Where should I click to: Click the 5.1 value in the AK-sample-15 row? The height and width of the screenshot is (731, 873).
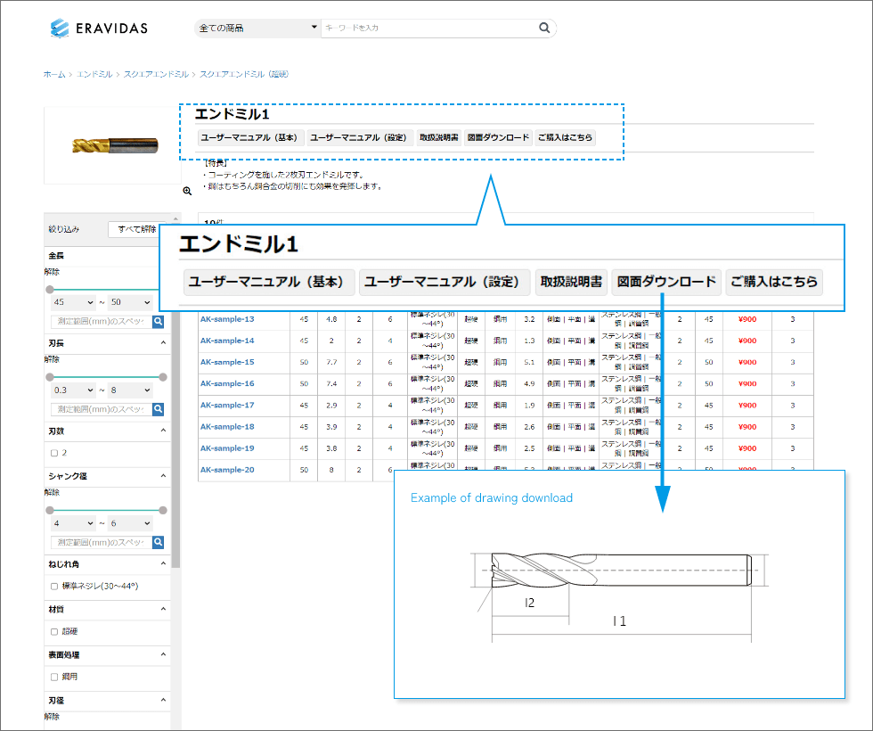[529, 362]
